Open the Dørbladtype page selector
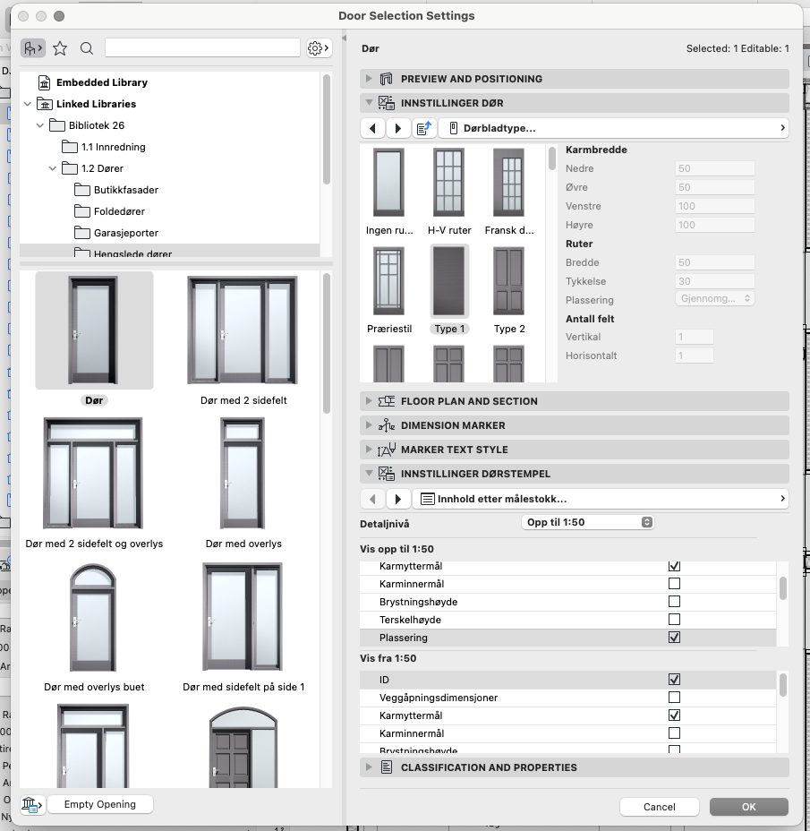810x831 pixels. tap(613, 128)
